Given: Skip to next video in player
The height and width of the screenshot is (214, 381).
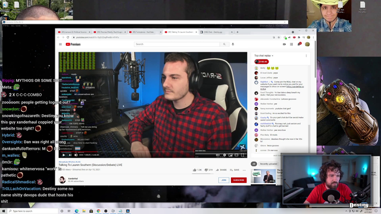Looking at the screenshot, I should [70, 155].
